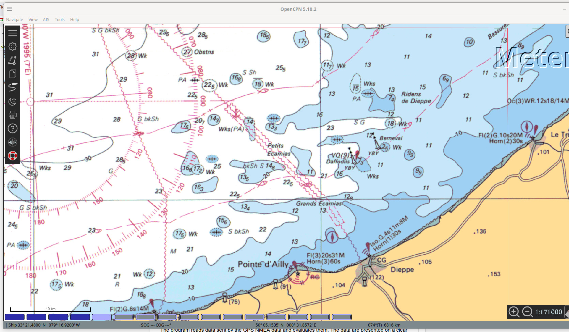This screenshot has height=332, width=569.
Task: Print the current chart view
Action: coord(13,115)
